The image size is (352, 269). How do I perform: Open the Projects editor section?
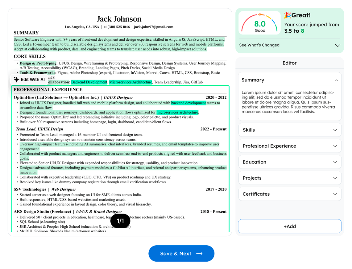[290, 178]
